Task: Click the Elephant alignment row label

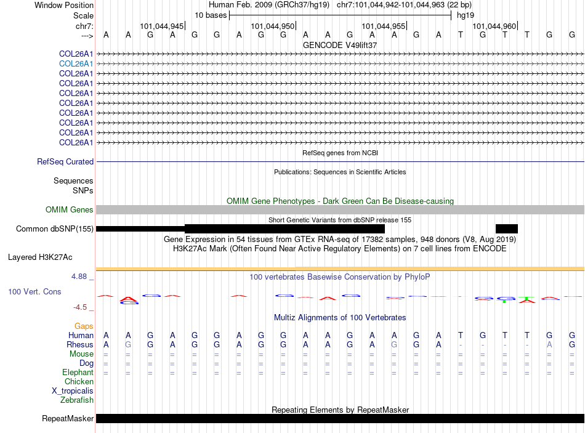Action: 78,372
